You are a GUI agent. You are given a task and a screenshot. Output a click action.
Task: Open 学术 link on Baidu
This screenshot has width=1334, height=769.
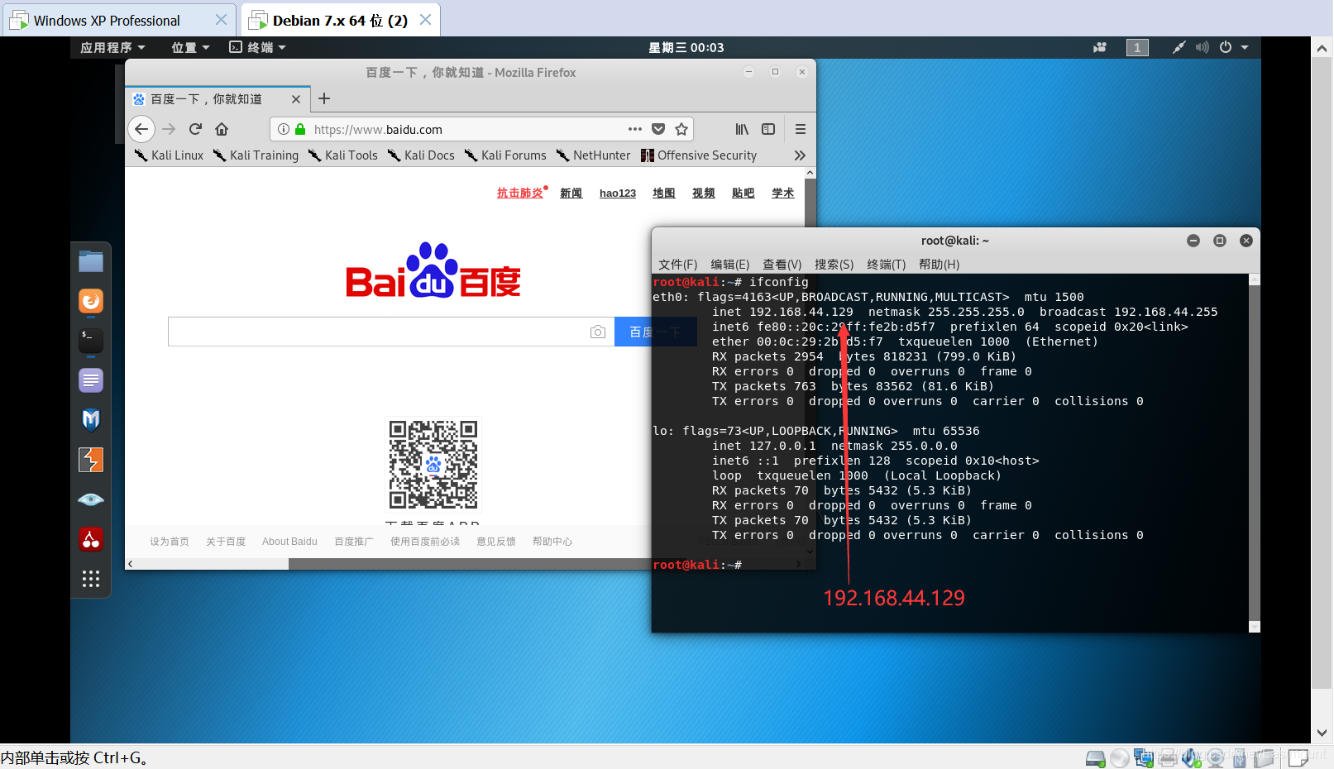tap(782, 193)
